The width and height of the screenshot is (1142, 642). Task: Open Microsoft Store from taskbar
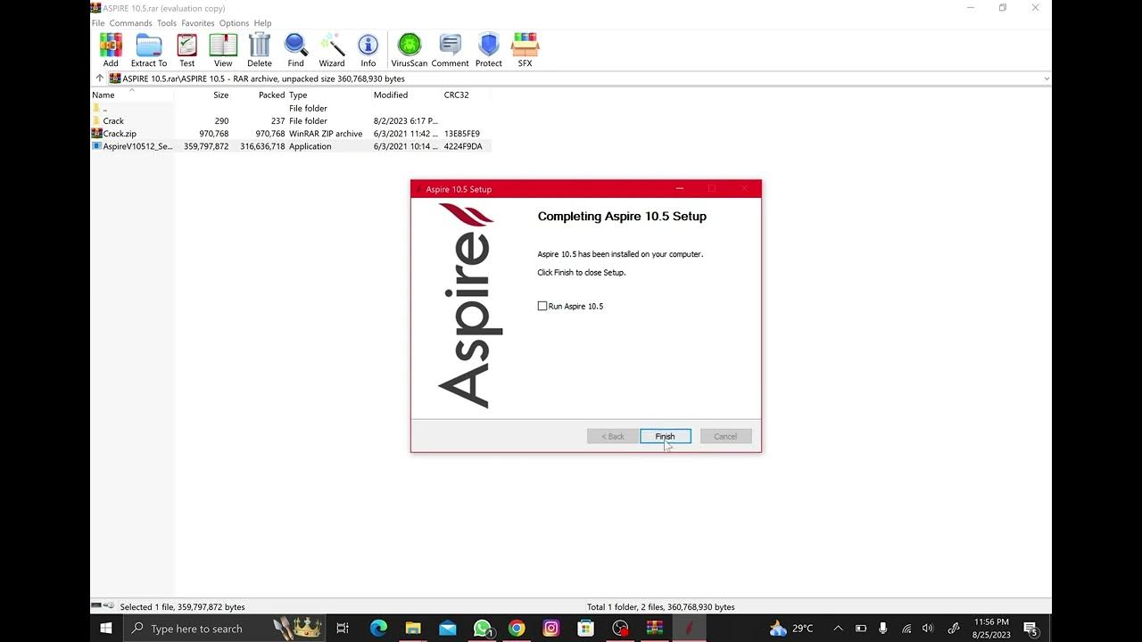(x=586, y=629)
